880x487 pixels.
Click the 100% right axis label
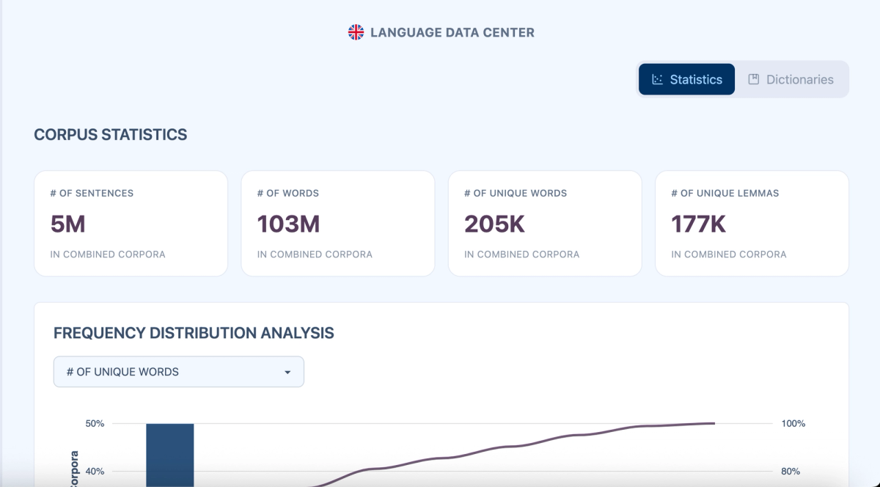click(793, 424)
